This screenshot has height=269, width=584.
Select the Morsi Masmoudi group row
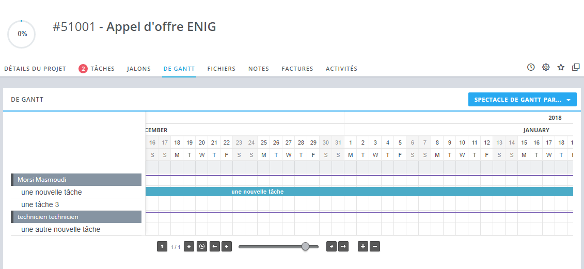[76, 180]
